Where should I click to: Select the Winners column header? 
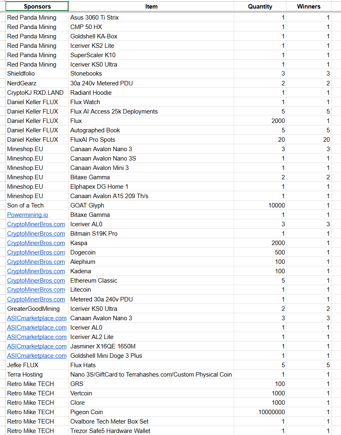(x=309, y=7)
